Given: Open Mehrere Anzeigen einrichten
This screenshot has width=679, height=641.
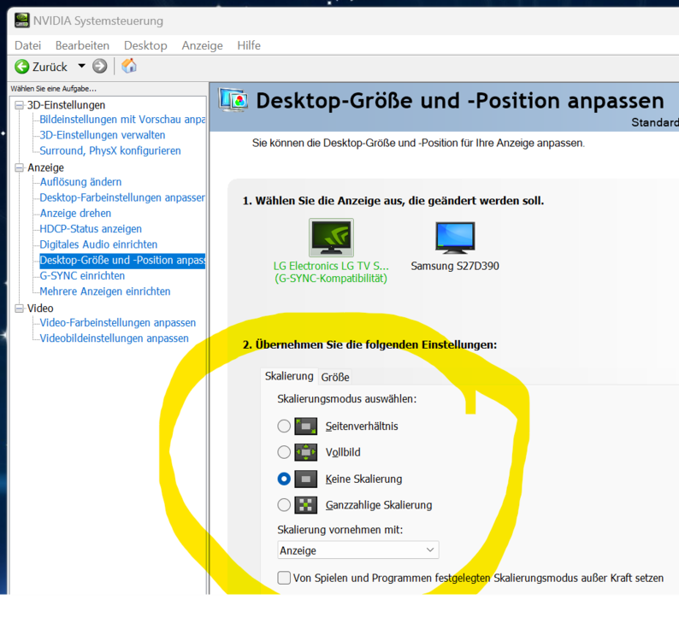Looking at the screenshot, I should click(x=105, y=291).
